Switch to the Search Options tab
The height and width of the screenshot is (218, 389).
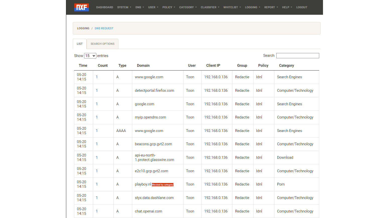[102, 44]
